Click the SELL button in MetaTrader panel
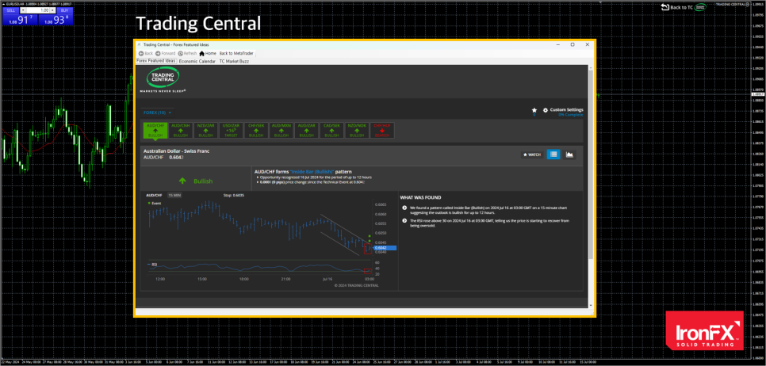The width and height of the screenshot is (766, 366). coord(11,10)
